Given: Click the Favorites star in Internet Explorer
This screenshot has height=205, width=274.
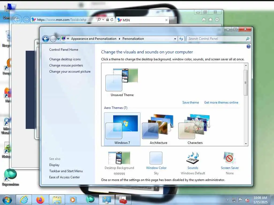Looking at the screenshot, I should tap(210, 19).
